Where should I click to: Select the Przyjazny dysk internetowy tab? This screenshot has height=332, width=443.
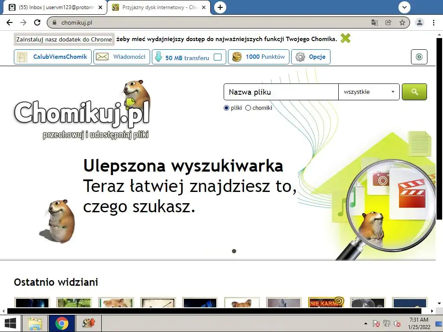click(x=159, y=7)
